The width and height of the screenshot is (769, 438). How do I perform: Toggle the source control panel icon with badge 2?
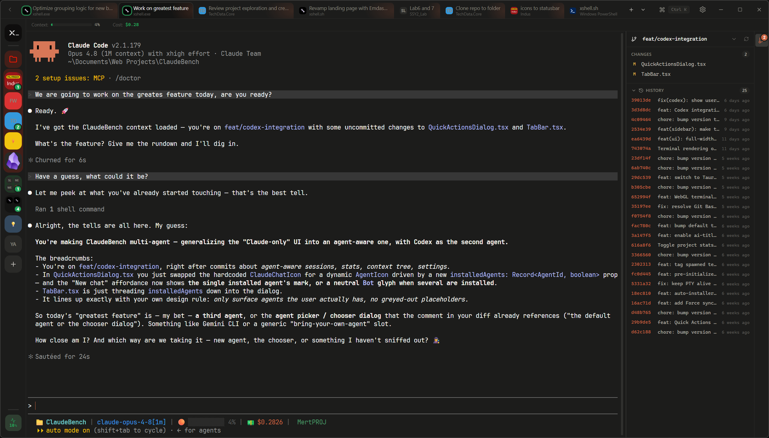[761, 40]
